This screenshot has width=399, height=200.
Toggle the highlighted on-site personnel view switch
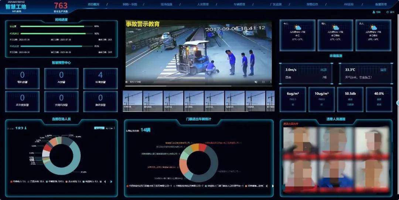tap(99, 128)
